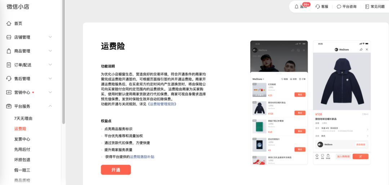This screenshot has width=389, height=185.
Task: Click the 99+ notification badge
Action: (306, 4)
